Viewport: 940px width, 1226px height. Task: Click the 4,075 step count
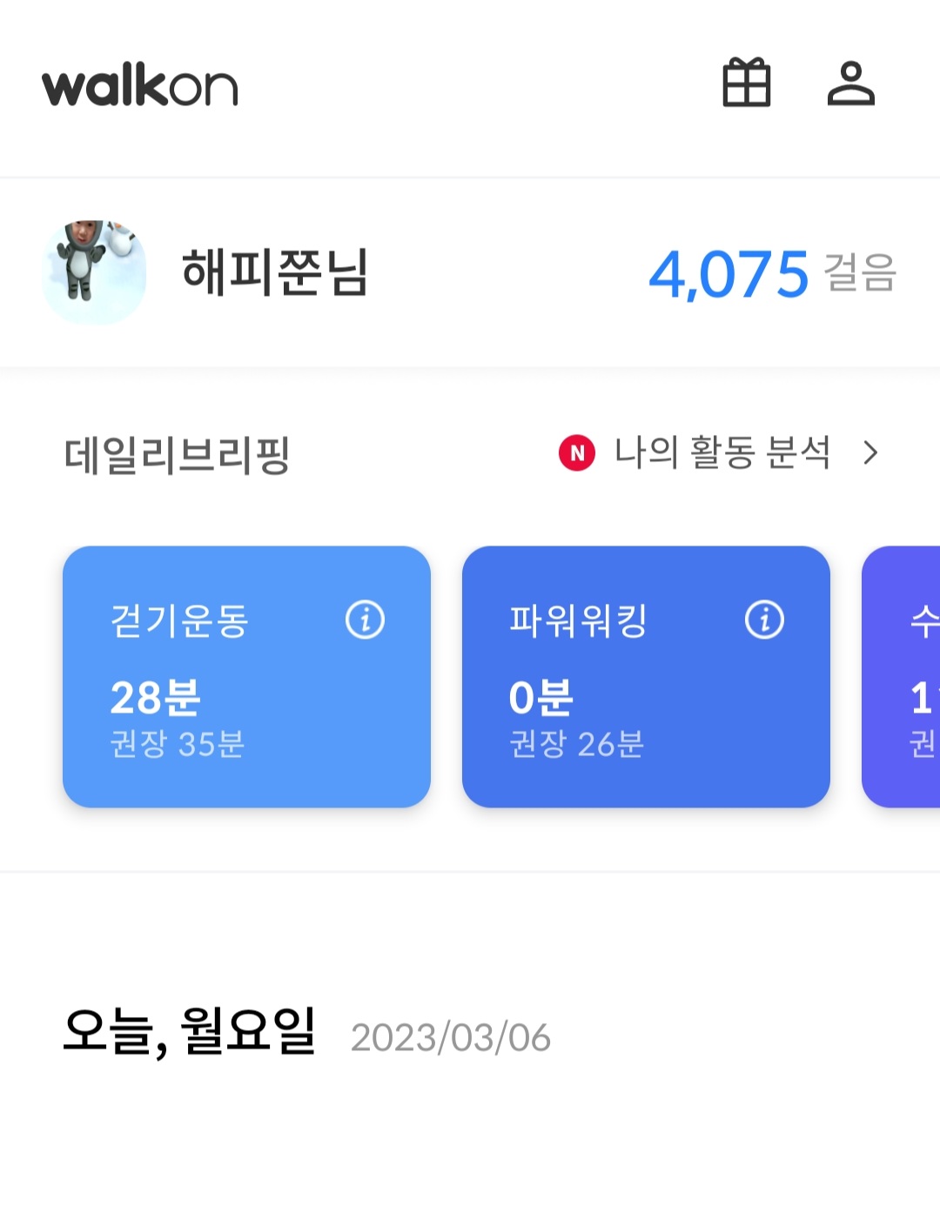click(x=728, y=275)
